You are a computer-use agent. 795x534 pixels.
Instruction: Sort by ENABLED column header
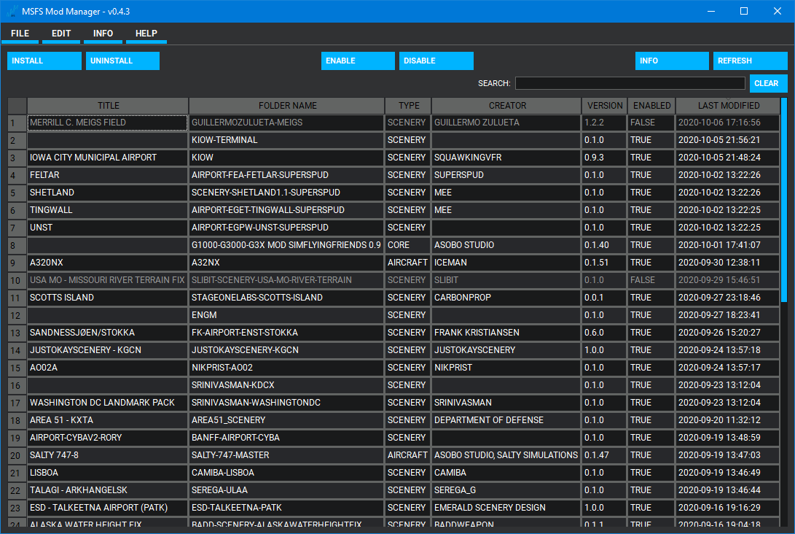pyautogui.click(x=651, y=106)
